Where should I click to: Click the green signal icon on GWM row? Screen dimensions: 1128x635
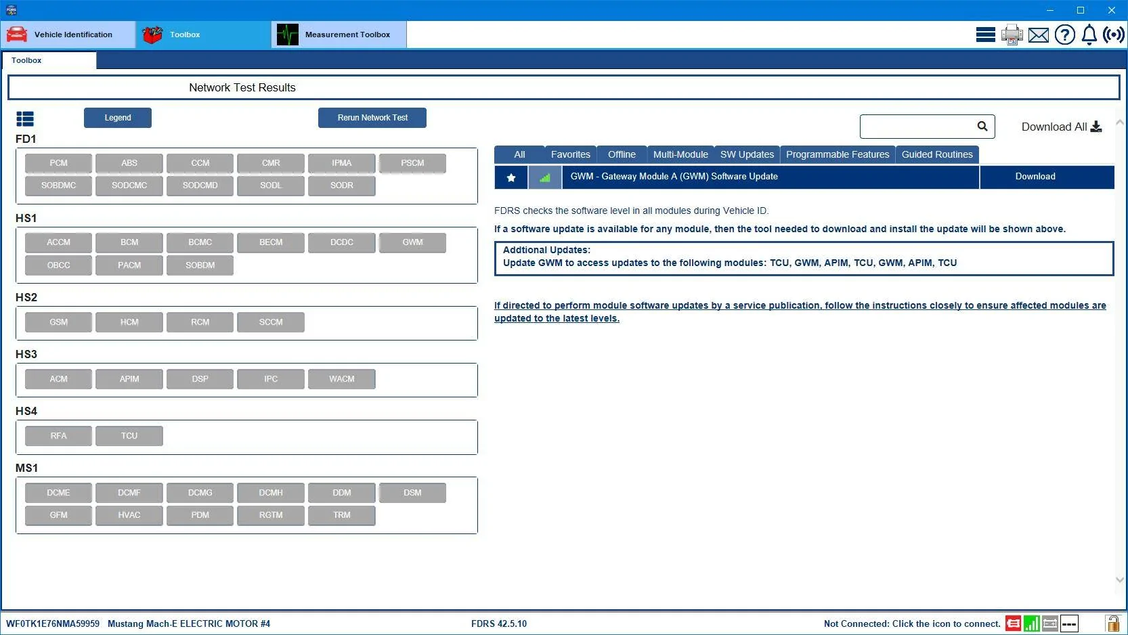point(545,177)
